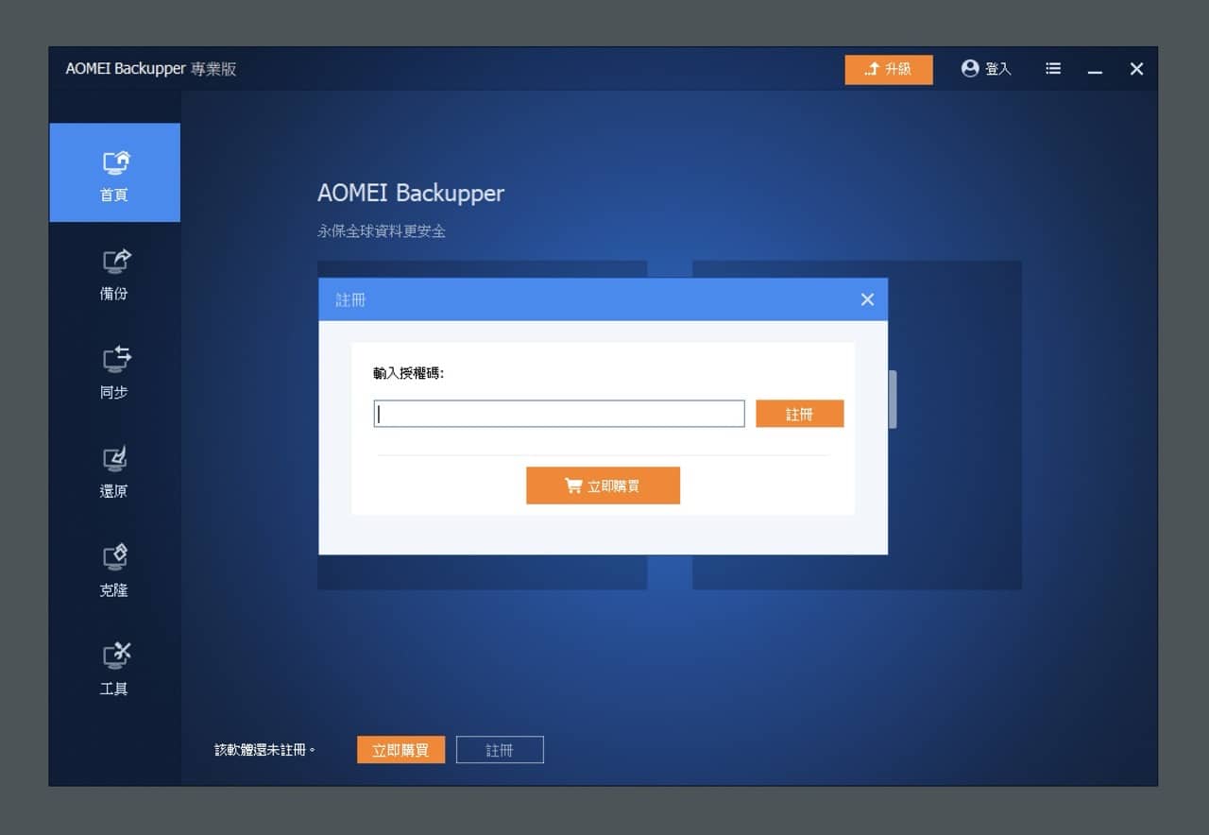Click 立即購買 cart button in dialog
The image size is (1209, 835).
coord(603,486)
